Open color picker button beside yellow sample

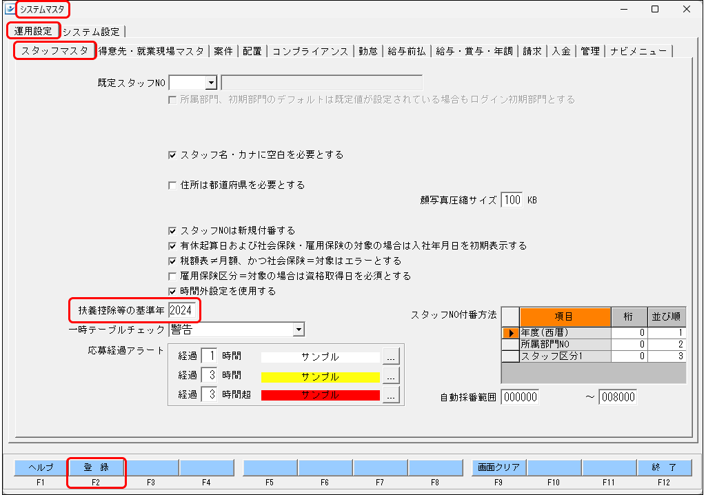[x=391, y=376]
